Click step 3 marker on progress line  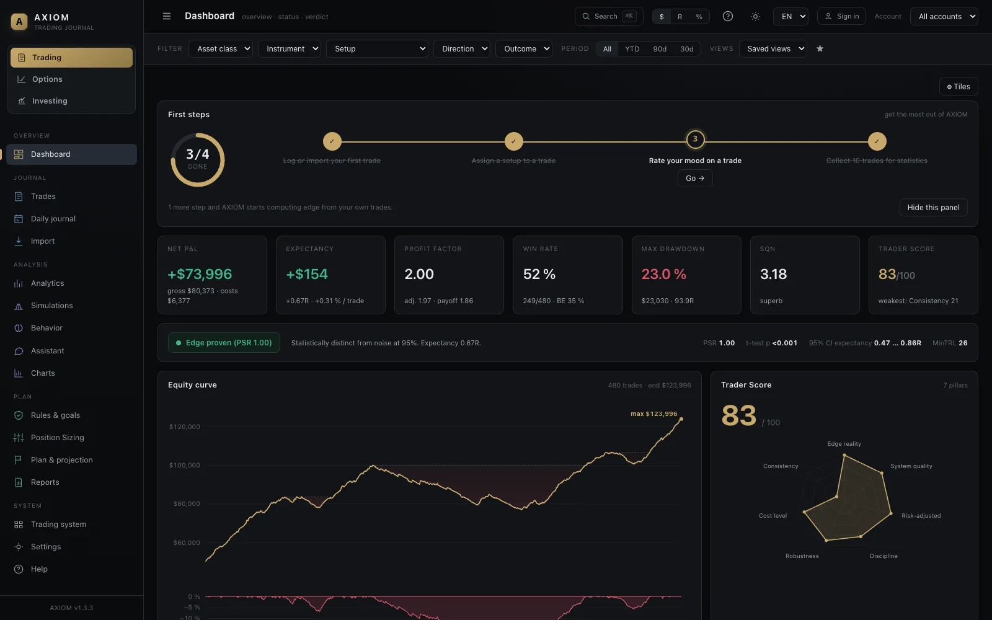695,139
